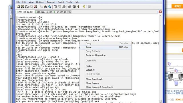The image size is (183, 103).
Task: Click Print Selection in the context menu
Action: coord(106,74)
